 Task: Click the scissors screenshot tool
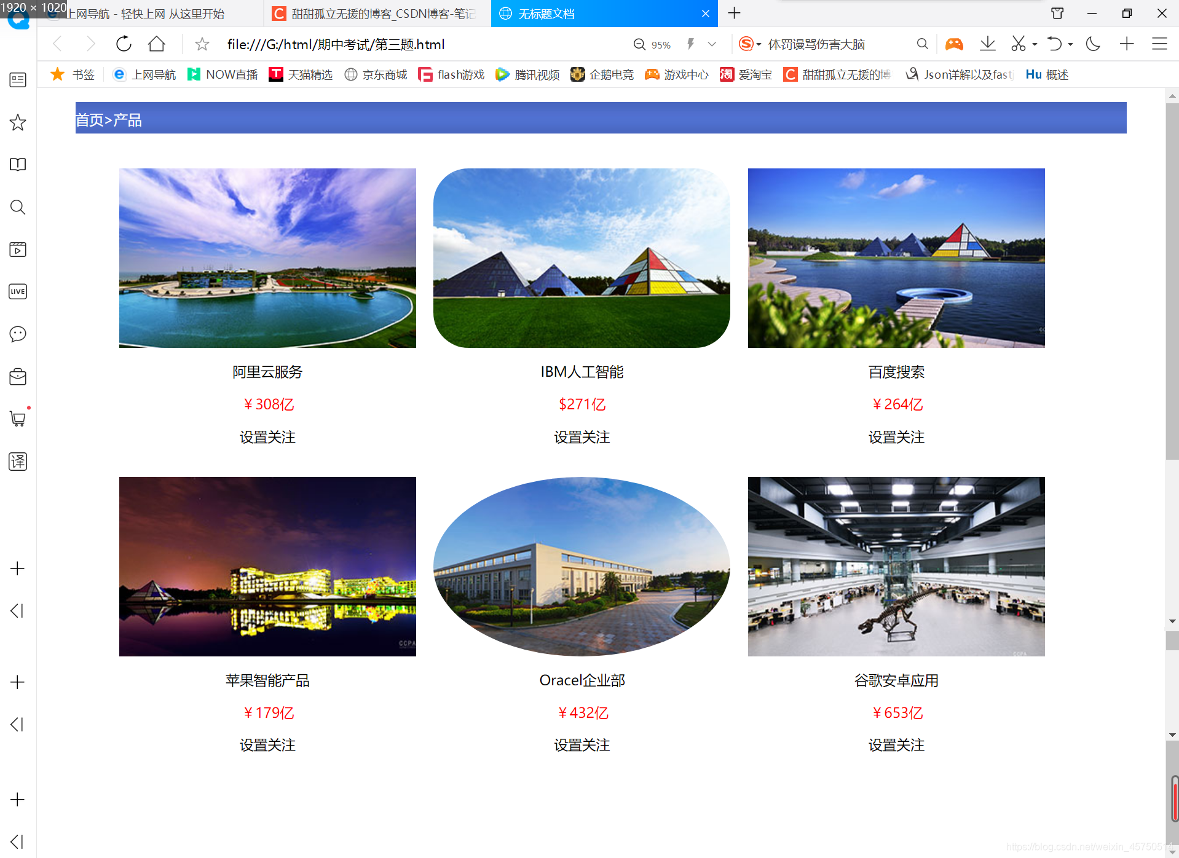(1018, 44)
